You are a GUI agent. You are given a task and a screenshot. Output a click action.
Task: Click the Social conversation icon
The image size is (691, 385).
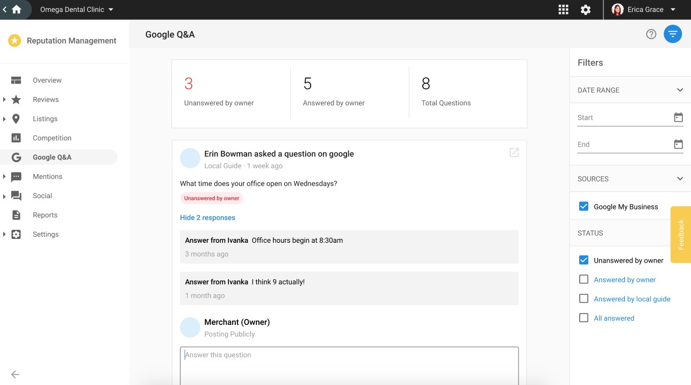pyautogui.click(x=16, y=196)
